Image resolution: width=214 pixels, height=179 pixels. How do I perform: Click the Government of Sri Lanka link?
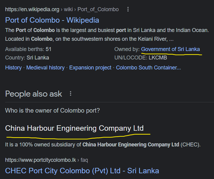point(171,49)
